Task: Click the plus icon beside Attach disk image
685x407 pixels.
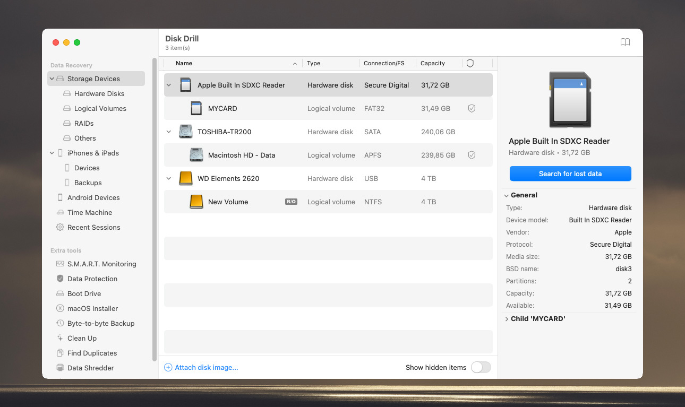Action: 168,367
